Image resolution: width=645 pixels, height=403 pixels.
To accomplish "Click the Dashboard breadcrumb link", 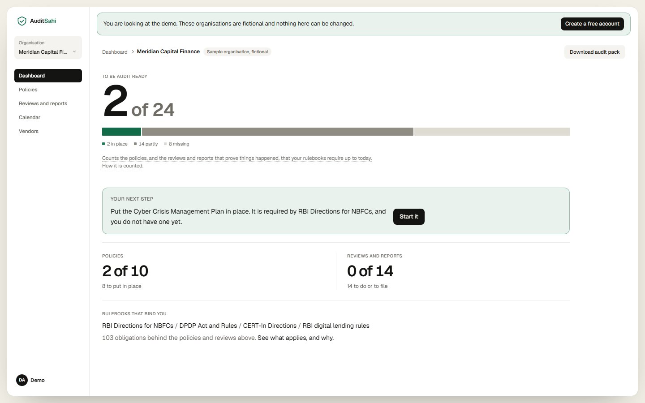I will coord(115,52).
